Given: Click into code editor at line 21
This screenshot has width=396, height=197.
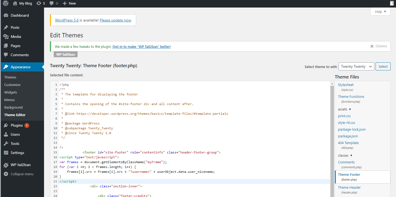Looking at the screenshot, I should coord(195,181).
